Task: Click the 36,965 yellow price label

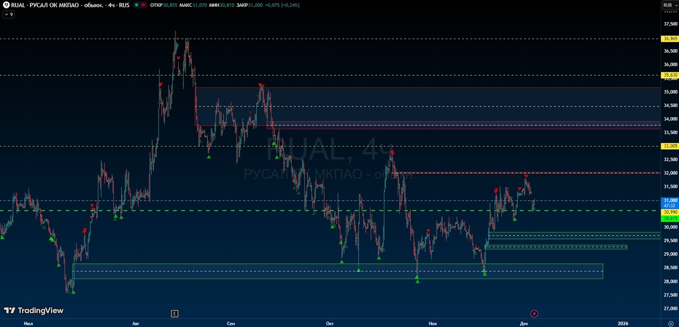Action: (x=670, y=39)
